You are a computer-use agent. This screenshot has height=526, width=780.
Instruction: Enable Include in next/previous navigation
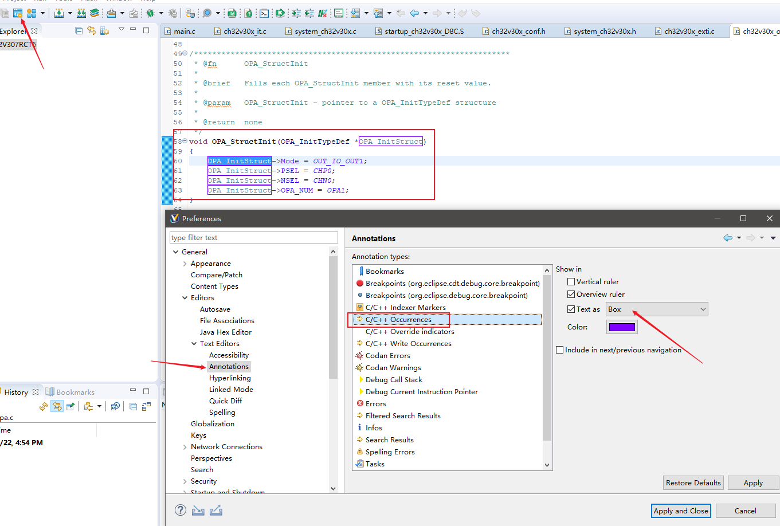pos(559,350)
